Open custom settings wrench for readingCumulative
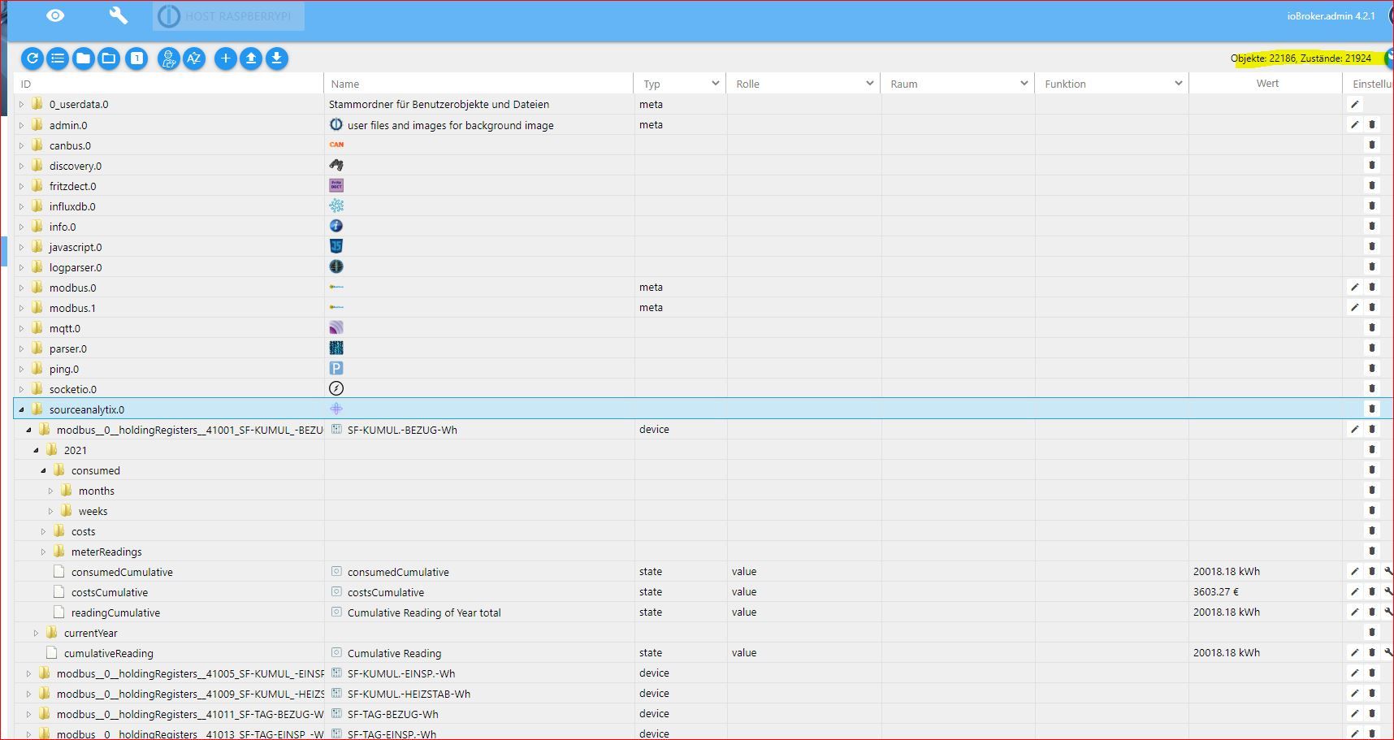 pos(1388,612)
